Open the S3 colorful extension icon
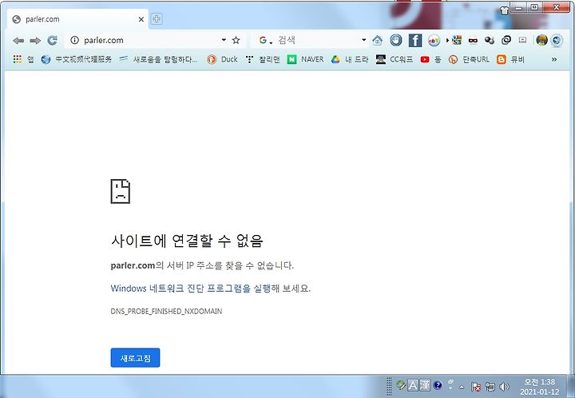575x398 pixels. (x=457, y=40)
